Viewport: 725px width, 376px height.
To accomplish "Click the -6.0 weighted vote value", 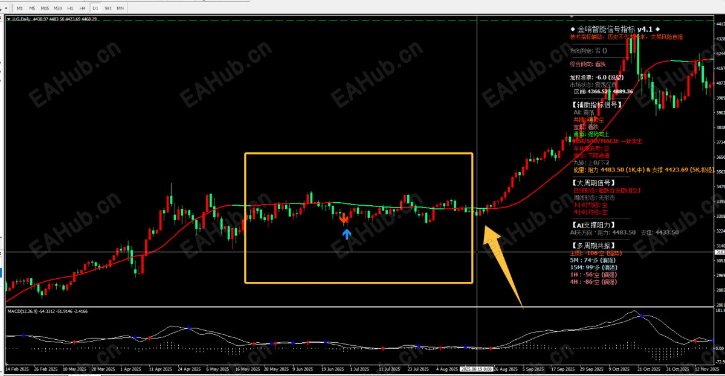I will [602, 77].
